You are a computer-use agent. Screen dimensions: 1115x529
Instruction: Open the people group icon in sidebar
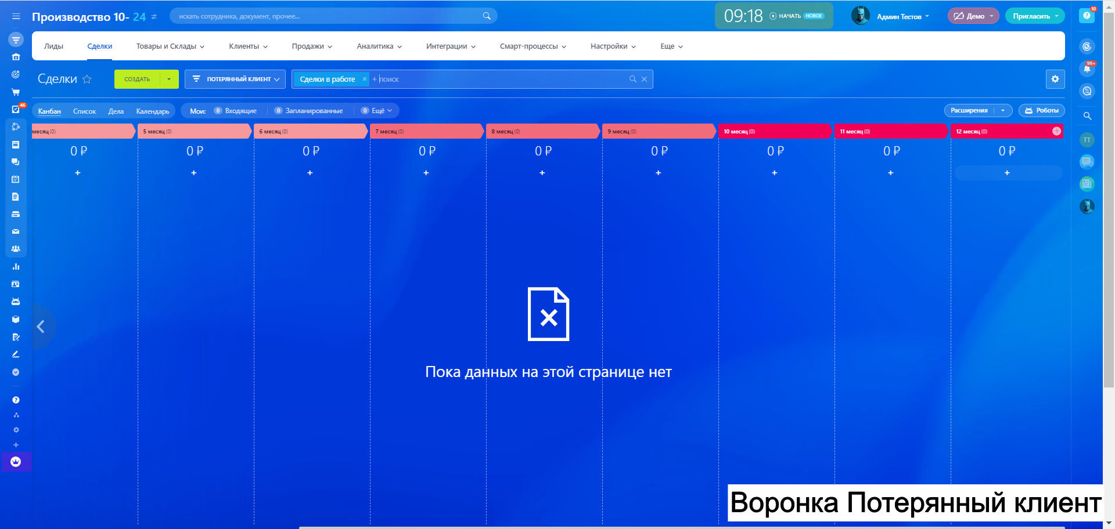pos(16,249)
